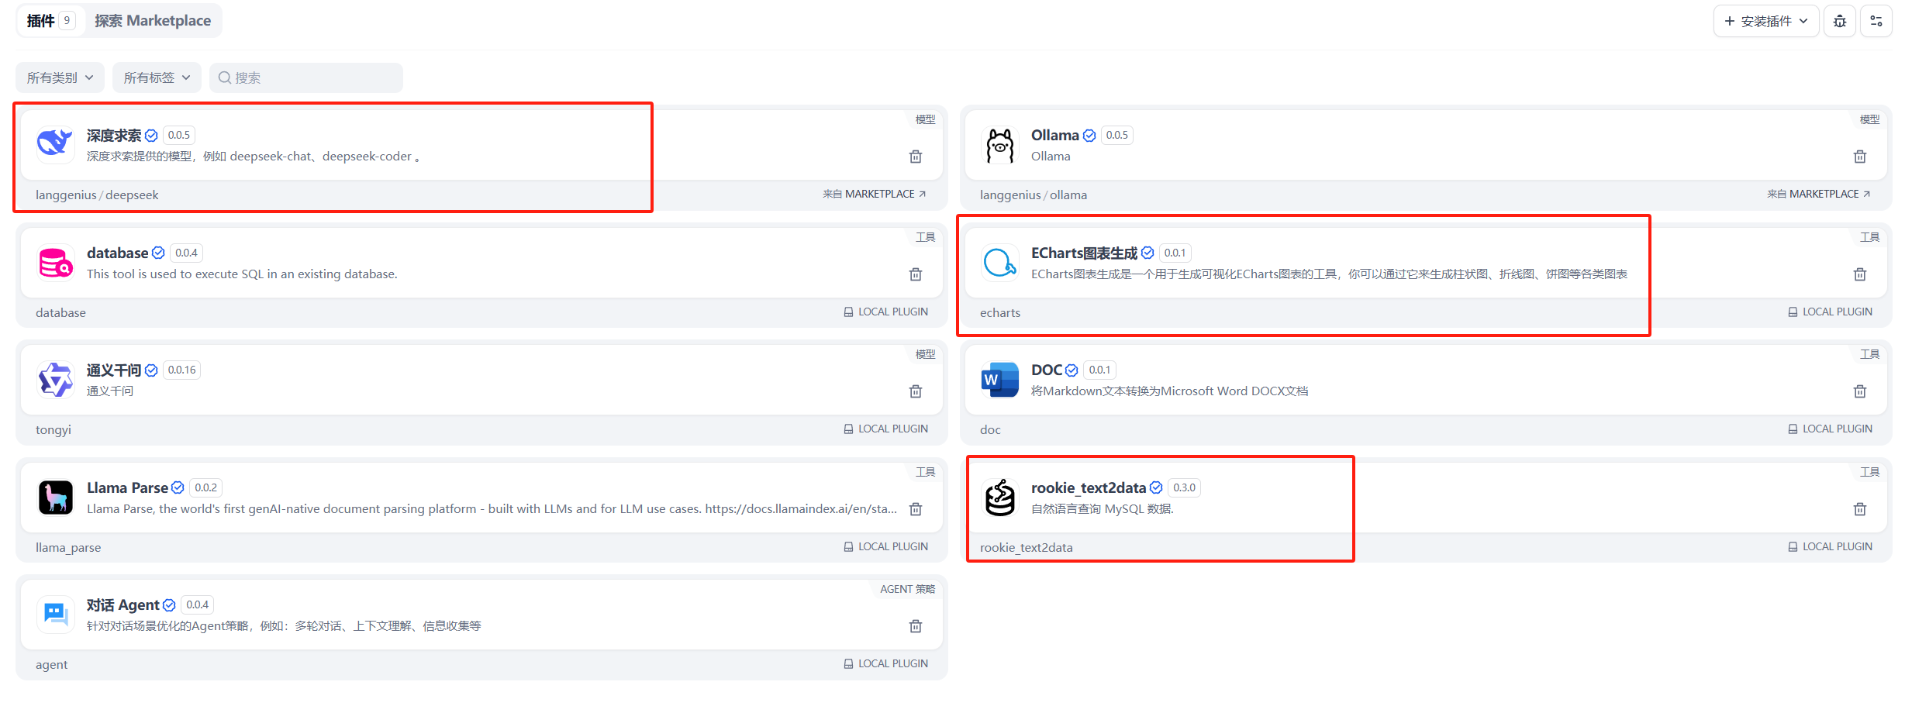
Task: Click the Llama Parse plugin title
Action: pos(127,487)
